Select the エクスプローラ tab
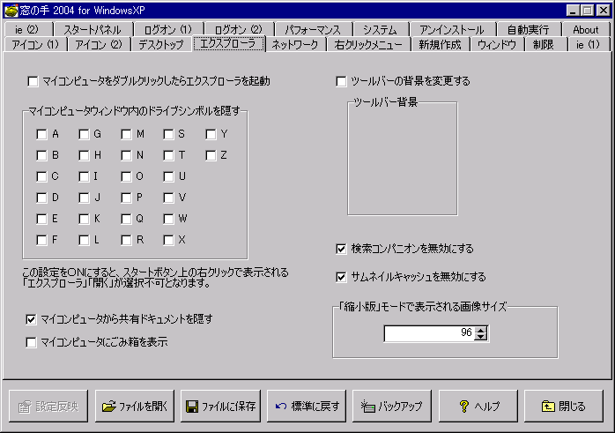 pos(228,43)
